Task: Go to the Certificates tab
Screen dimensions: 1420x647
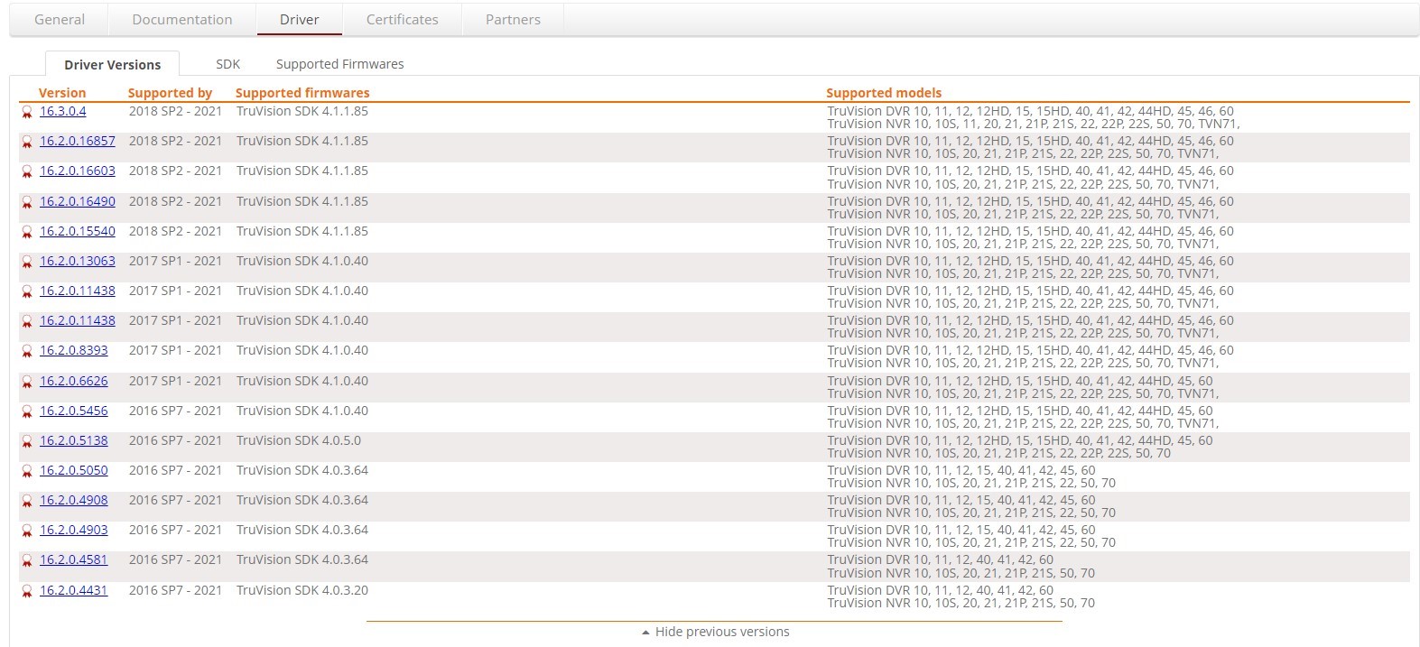Action: click(x=403, y=19)
